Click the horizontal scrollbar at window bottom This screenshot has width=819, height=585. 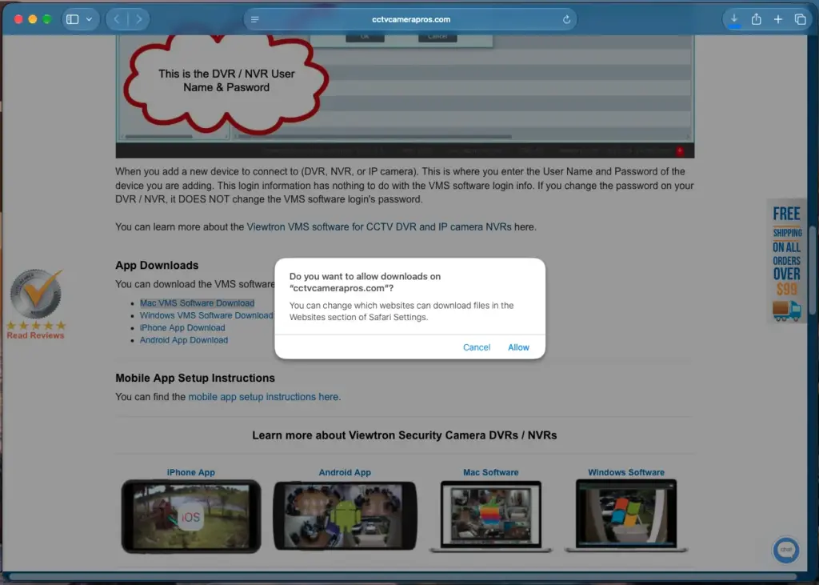pyautogui.click(x=403, y=577)
